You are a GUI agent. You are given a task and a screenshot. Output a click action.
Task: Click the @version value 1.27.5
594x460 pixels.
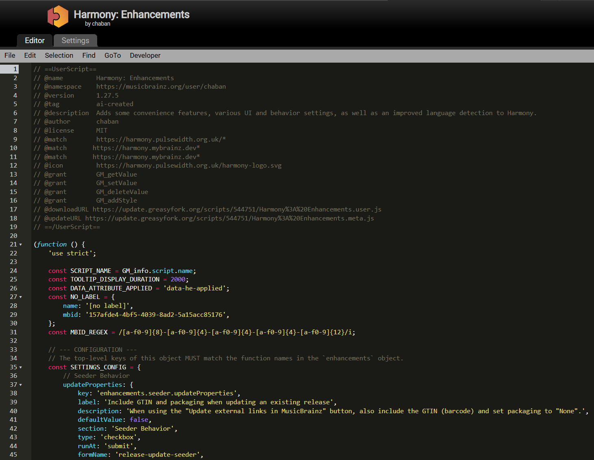click(107, 96)
